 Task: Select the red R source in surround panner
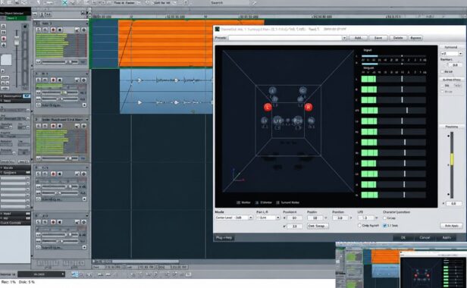pyautogui.click(x=309, y=107)
